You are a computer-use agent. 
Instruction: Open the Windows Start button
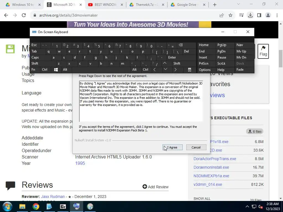click(7, 206)
